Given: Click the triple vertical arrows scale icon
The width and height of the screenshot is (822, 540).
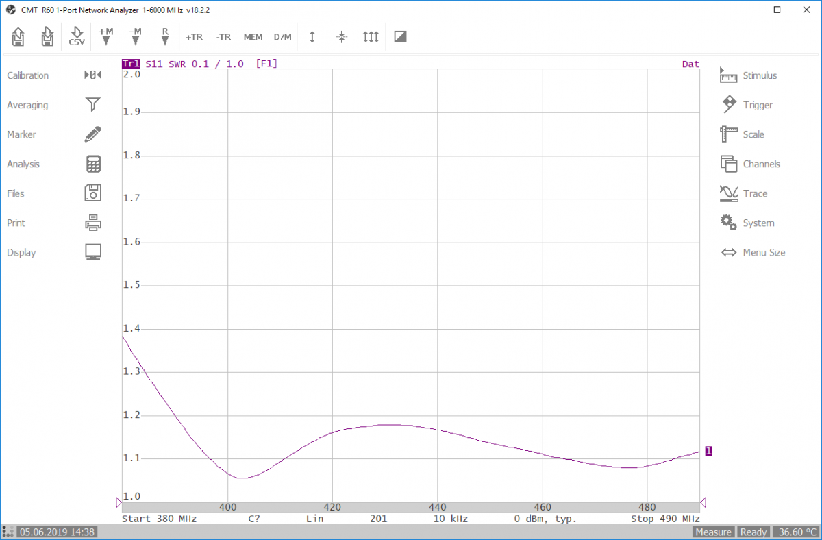Looking at the screenshot, I should (x=371, y=37).
